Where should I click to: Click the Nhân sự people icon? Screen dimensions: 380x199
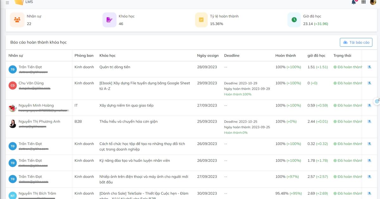[x=17, y=20]
